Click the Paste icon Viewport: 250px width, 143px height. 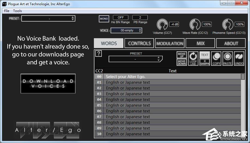pos(228,59)
